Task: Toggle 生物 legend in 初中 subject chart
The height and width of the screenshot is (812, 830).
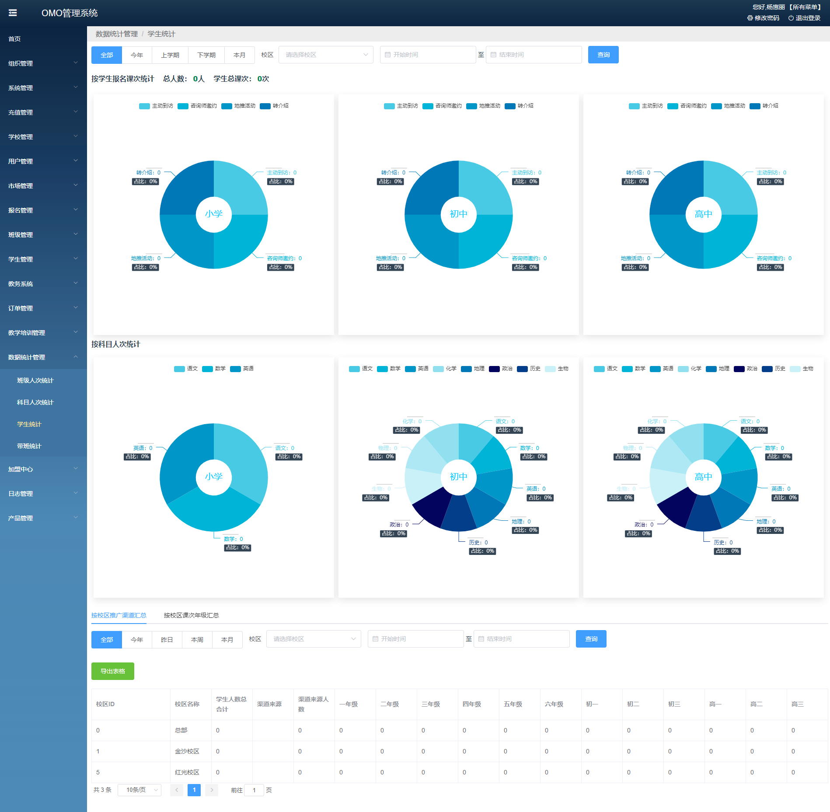Action: (557, 369)
